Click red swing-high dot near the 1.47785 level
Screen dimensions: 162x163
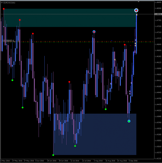20,20
